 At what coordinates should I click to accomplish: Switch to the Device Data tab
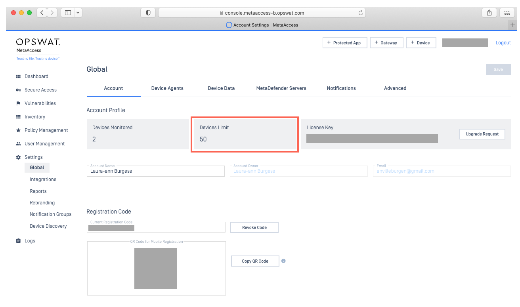[221, 88]
